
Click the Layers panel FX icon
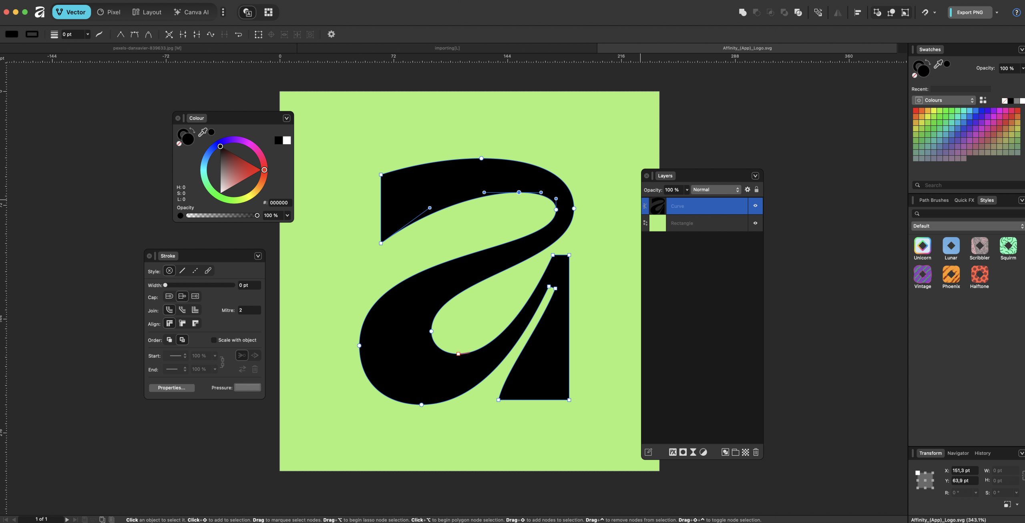click(x=673, y=452)
